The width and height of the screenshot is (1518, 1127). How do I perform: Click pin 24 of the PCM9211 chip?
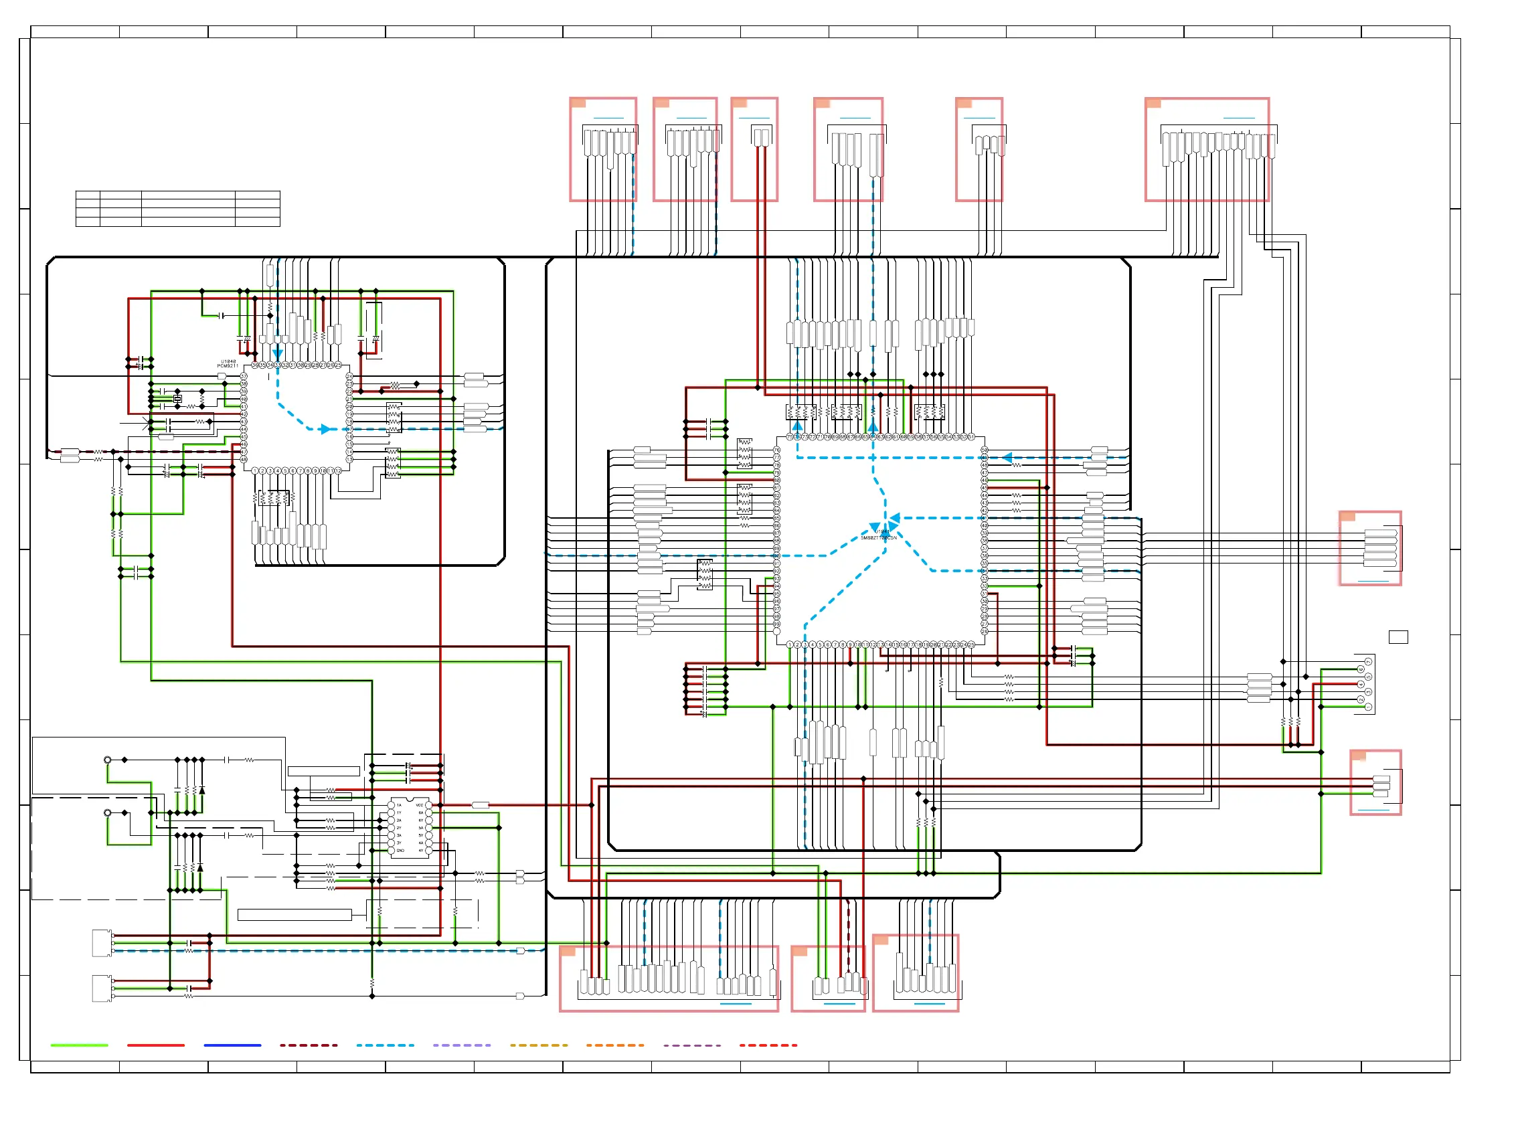[349, 377]
